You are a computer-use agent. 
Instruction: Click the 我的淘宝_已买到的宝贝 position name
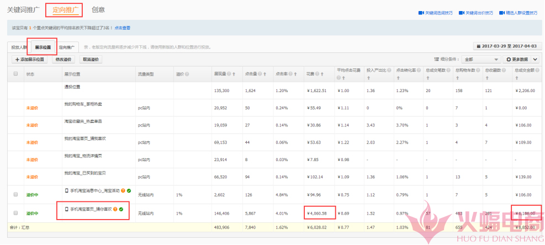click(85, 173)
